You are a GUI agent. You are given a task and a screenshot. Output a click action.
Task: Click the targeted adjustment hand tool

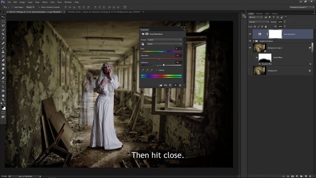pyautogui.click(x=143, y=44)
